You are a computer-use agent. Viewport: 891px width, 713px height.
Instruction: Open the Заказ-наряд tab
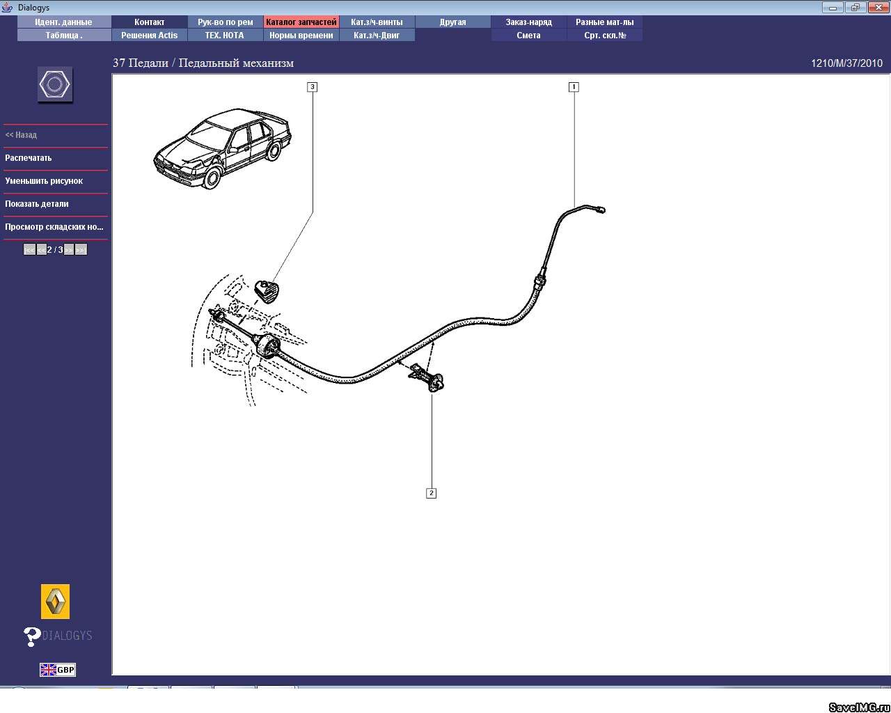pyautogui.click(x=529, y=22)
